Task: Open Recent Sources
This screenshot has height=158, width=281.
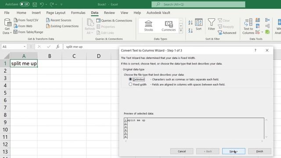Action: pos(58,20)
